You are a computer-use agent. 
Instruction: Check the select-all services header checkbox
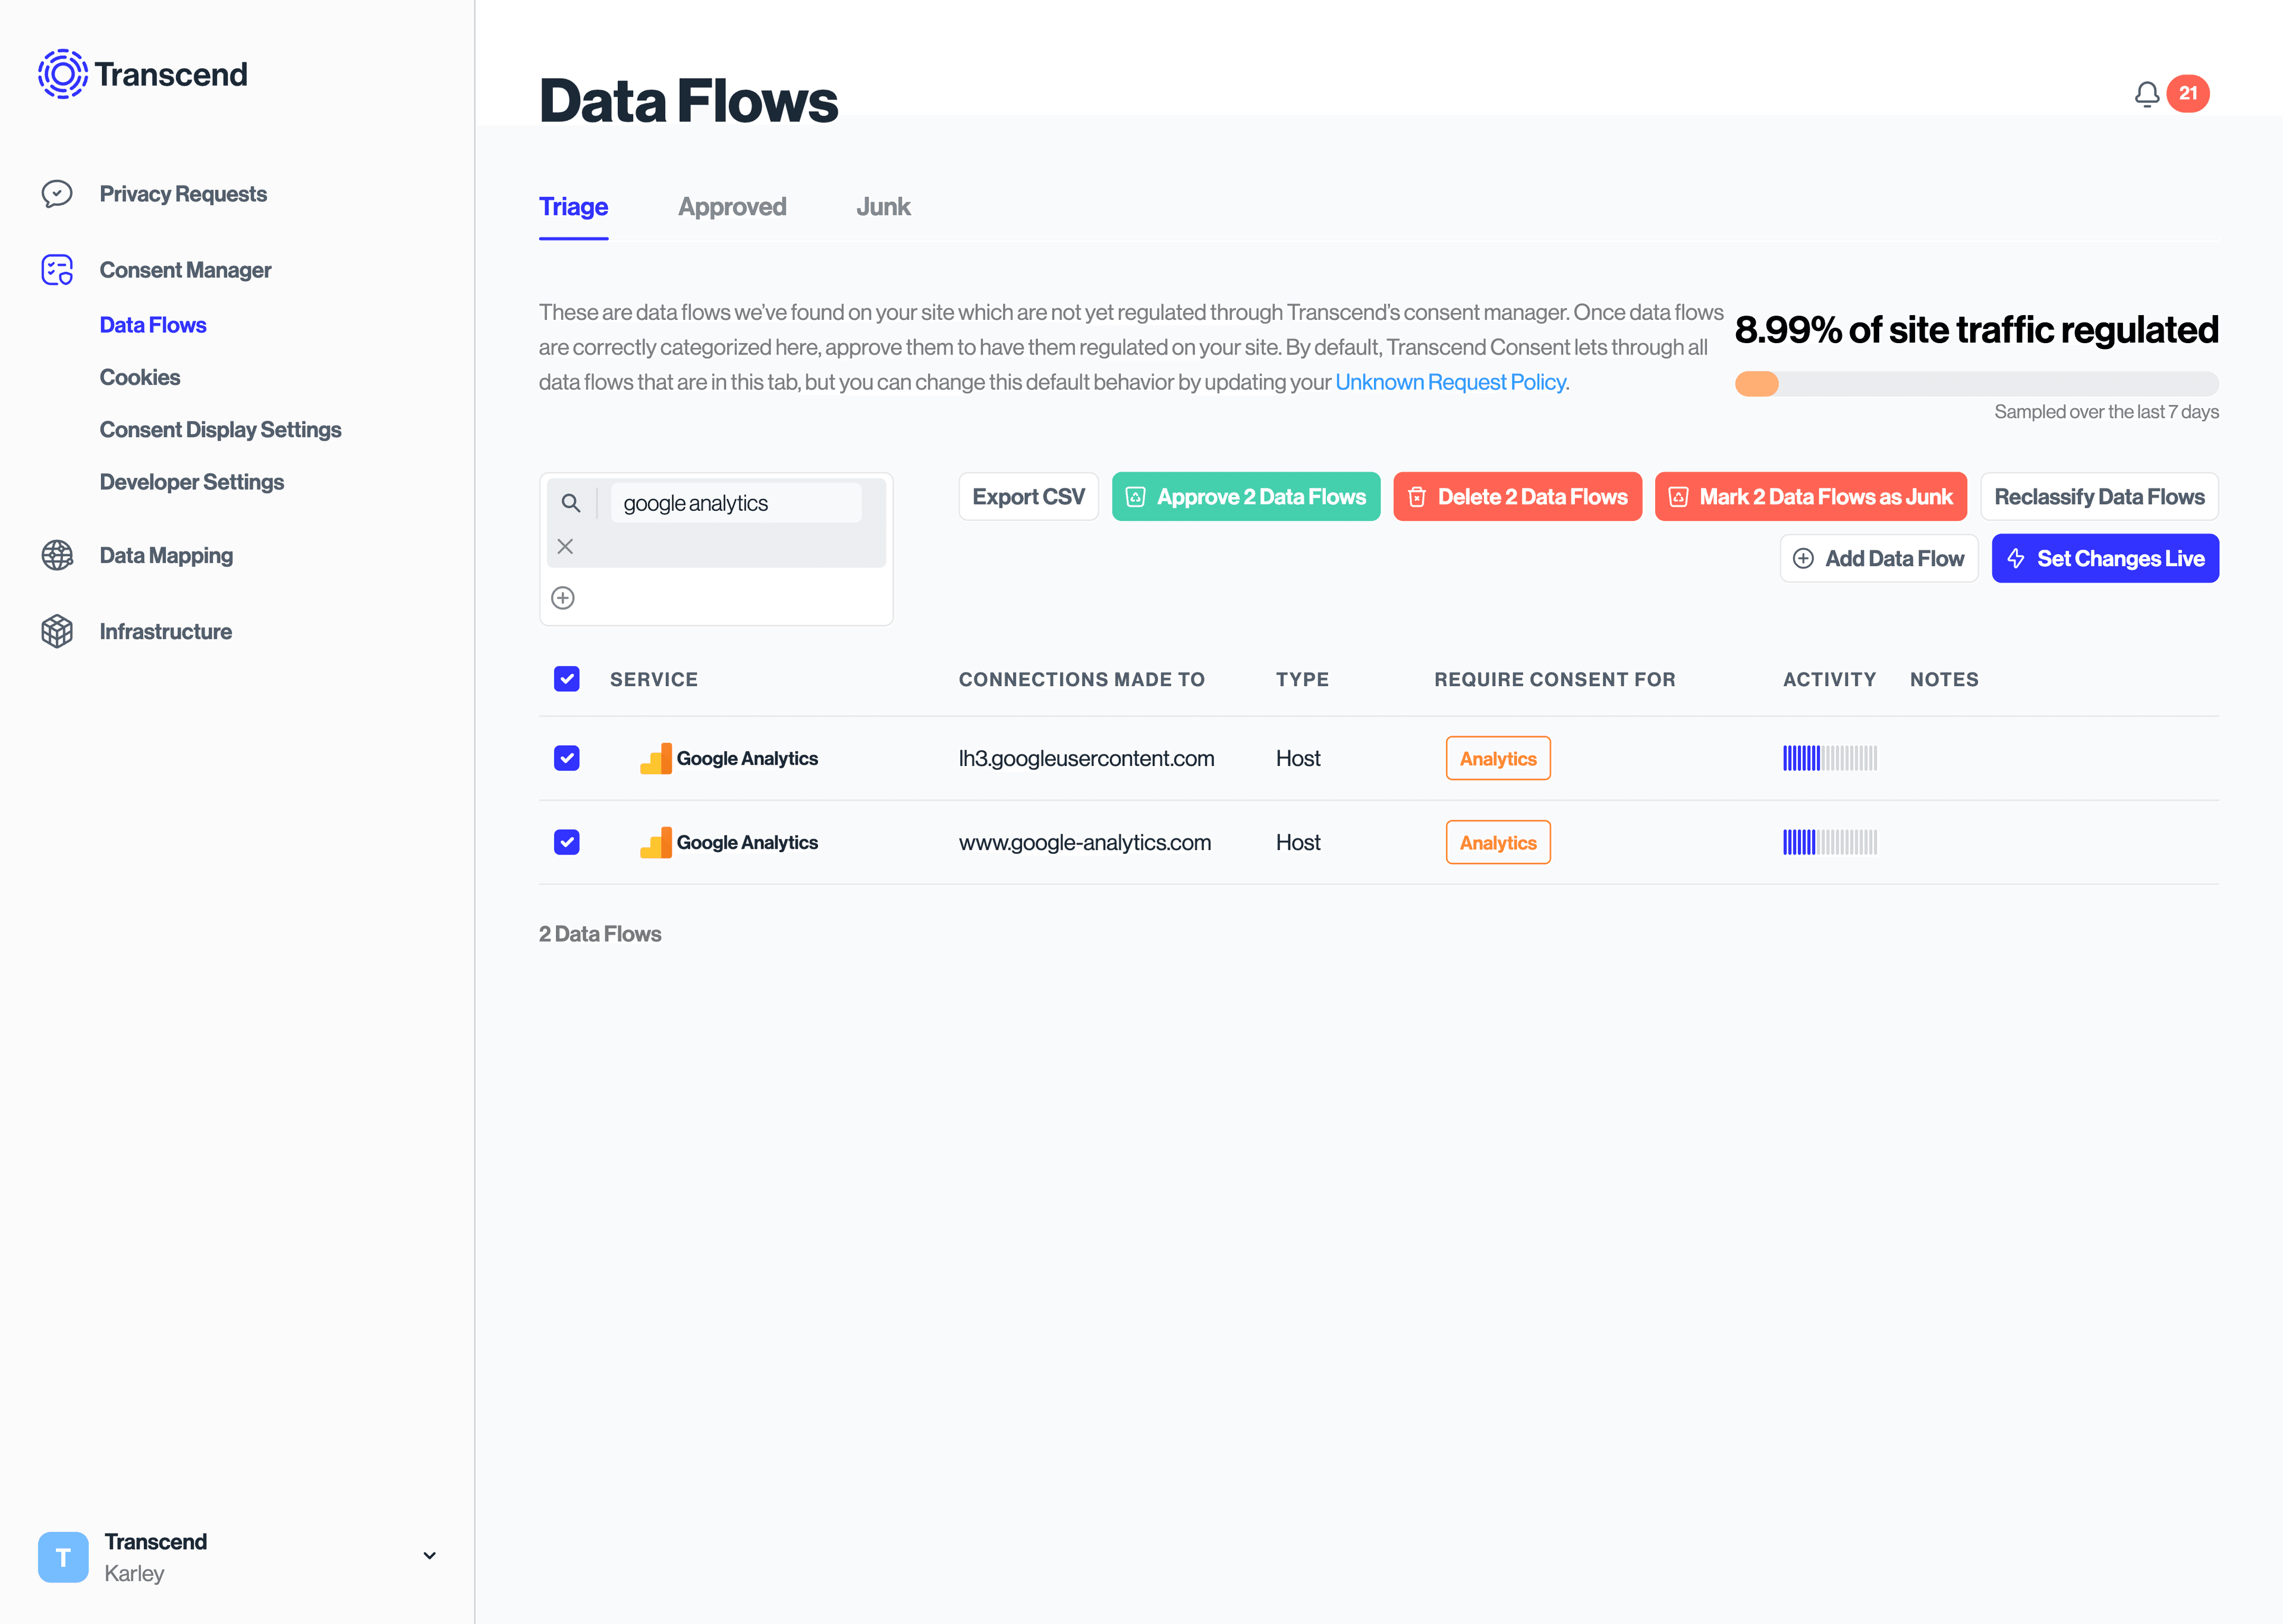566,679
